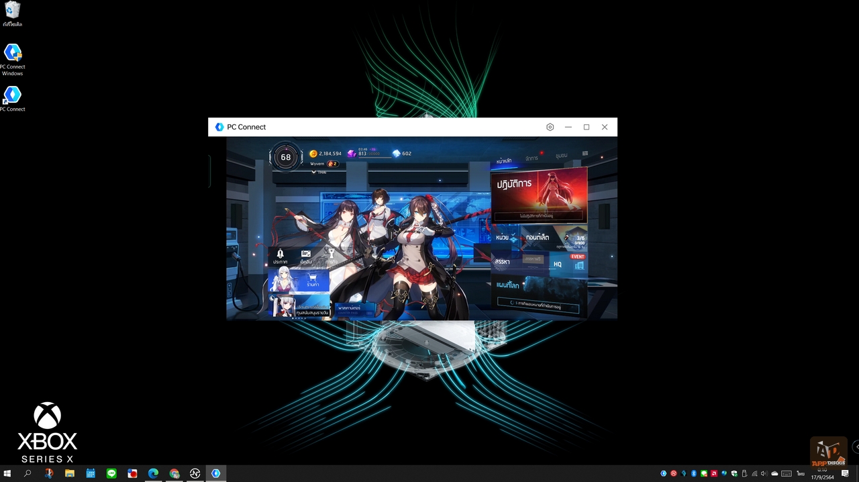Open Bluetooth tray icon
Image resolution: width=859 pixels, height=482 pixels.
[x=694, y=473]
